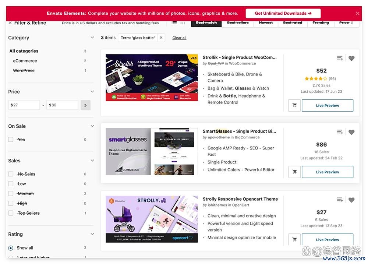Sort results by Best sellers

tap(238, 23)
